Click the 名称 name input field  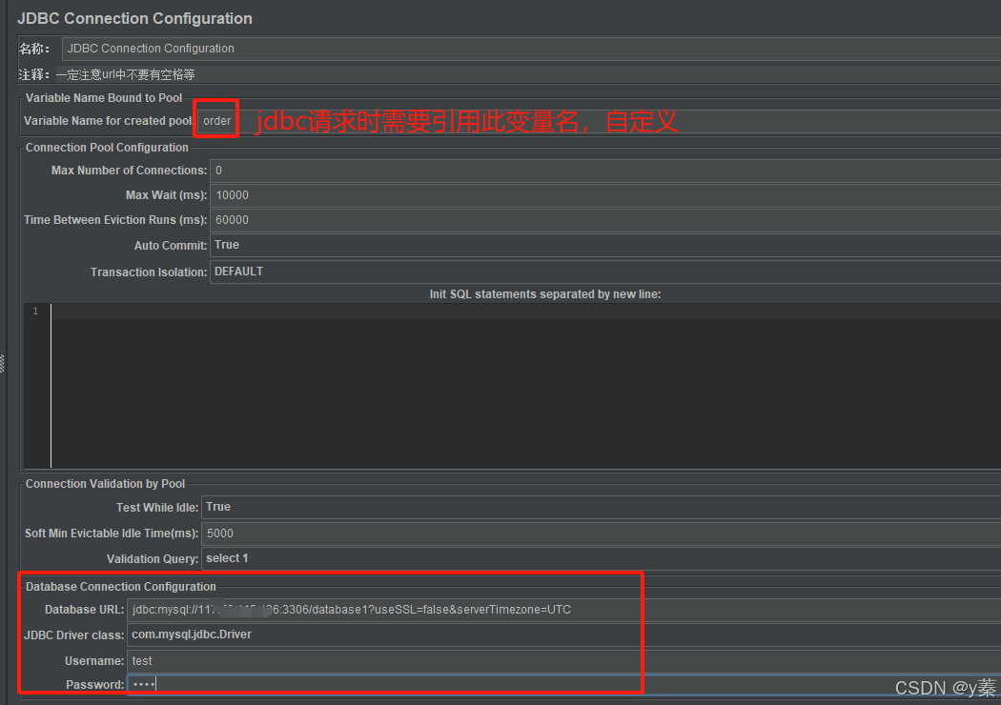381,48
